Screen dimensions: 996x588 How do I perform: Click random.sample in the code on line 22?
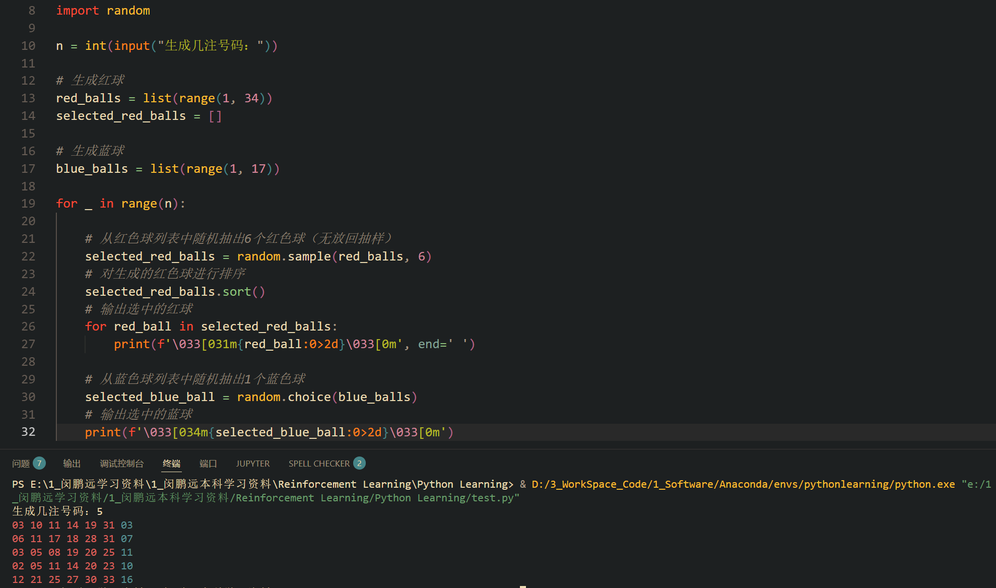tap(284, 256)
